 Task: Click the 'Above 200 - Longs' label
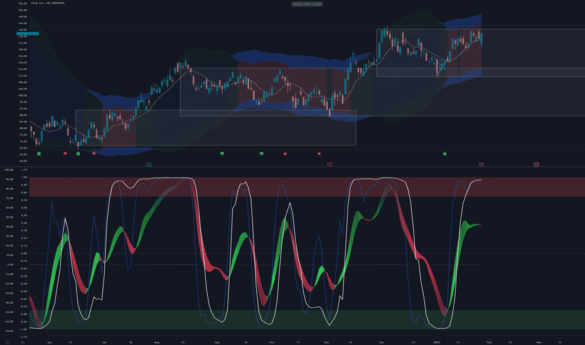(307, 4)
